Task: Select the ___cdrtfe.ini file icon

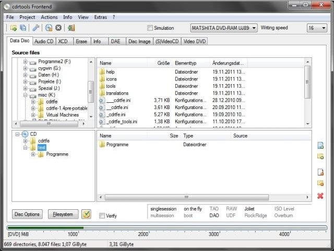Action: click(x=102, y=100)
